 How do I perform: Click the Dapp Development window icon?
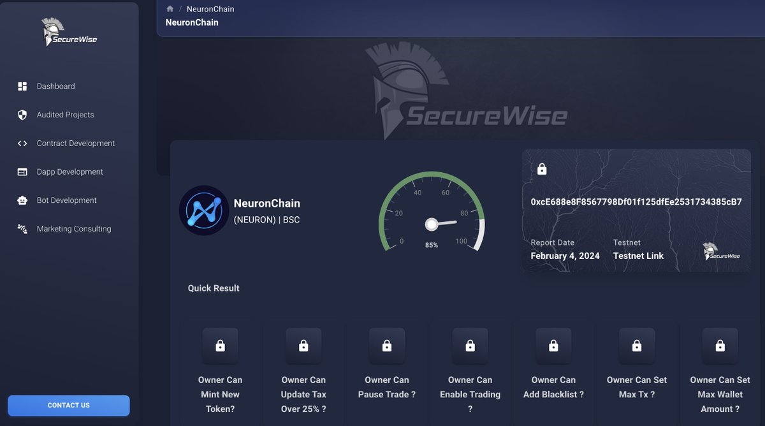(x=22, y=172)
